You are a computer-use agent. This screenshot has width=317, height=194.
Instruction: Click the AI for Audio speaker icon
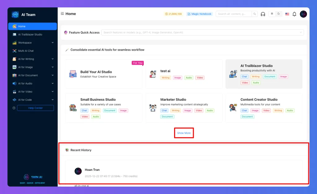coord(14,83)
